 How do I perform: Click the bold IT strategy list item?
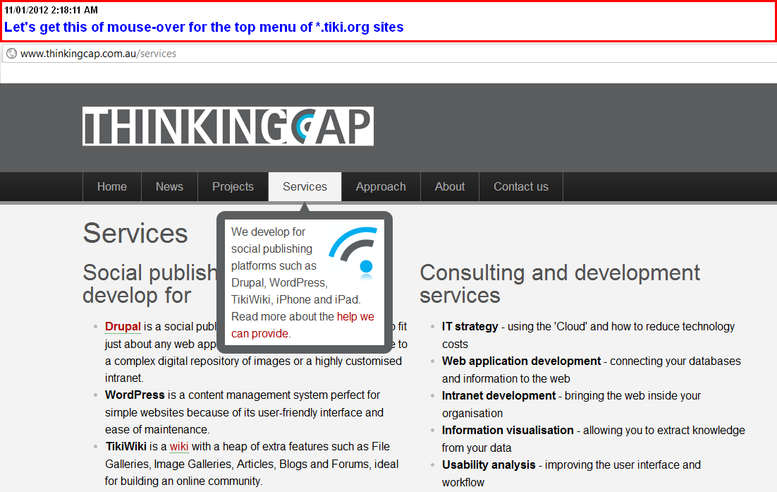click(x=470, y=326)
